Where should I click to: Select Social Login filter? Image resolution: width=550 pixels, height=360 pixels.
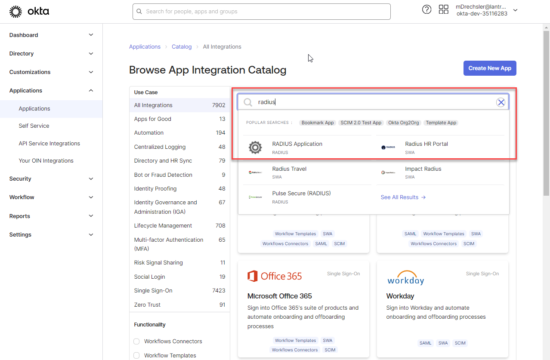179,277
